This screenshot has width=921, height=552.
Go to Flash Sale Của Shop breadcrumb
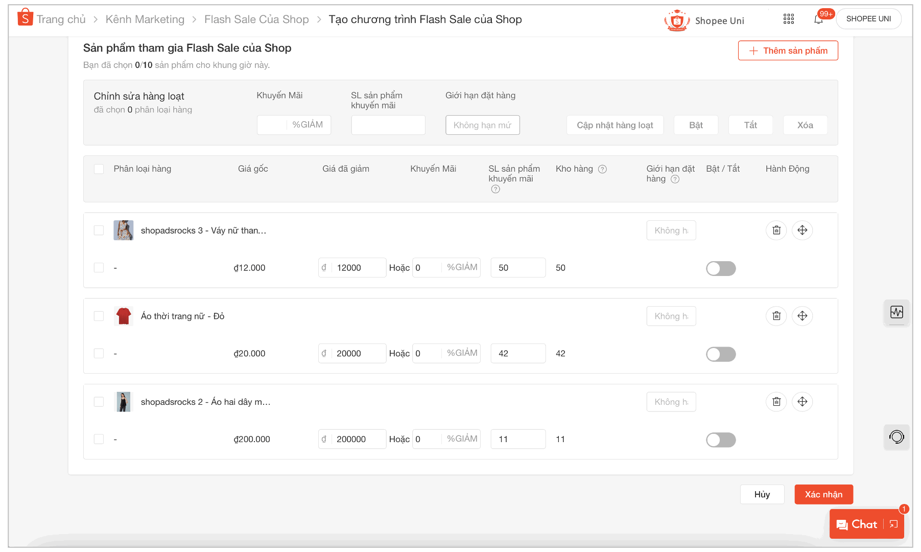(256, 19)
